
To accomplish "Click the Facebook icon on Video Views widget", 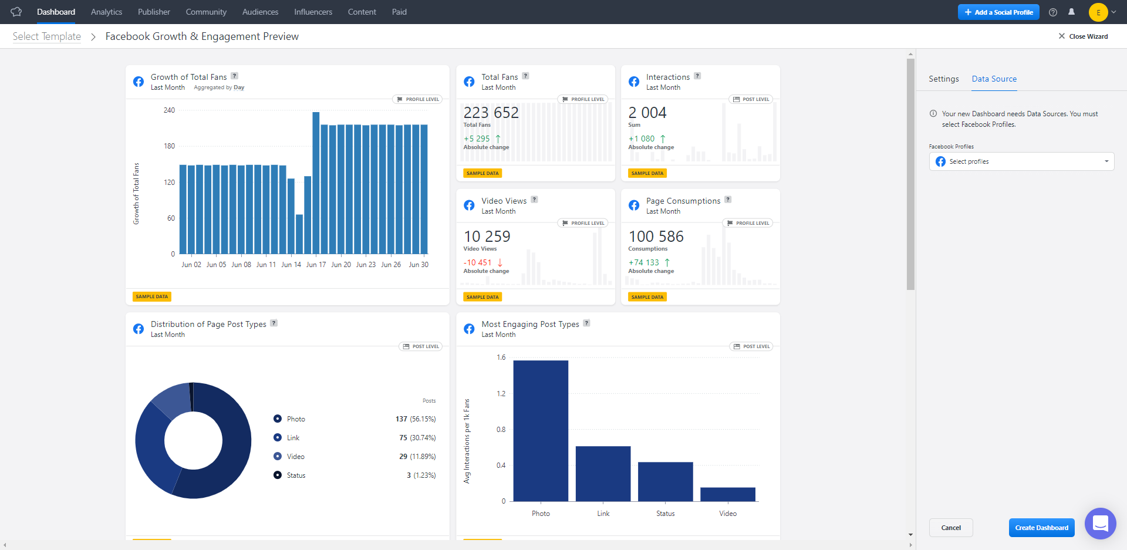I will [x=469, y=205].
